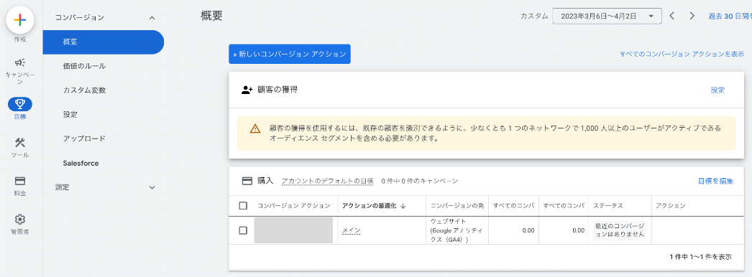This screenshot has width=752, height=277.
Task: Open キャンペーン megaphone icon in sidebar
Action: click(x=19, y=62)
